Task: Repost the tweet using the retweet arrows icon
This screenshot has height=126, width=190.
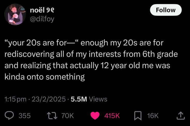Action: click(x=52, y=116)
